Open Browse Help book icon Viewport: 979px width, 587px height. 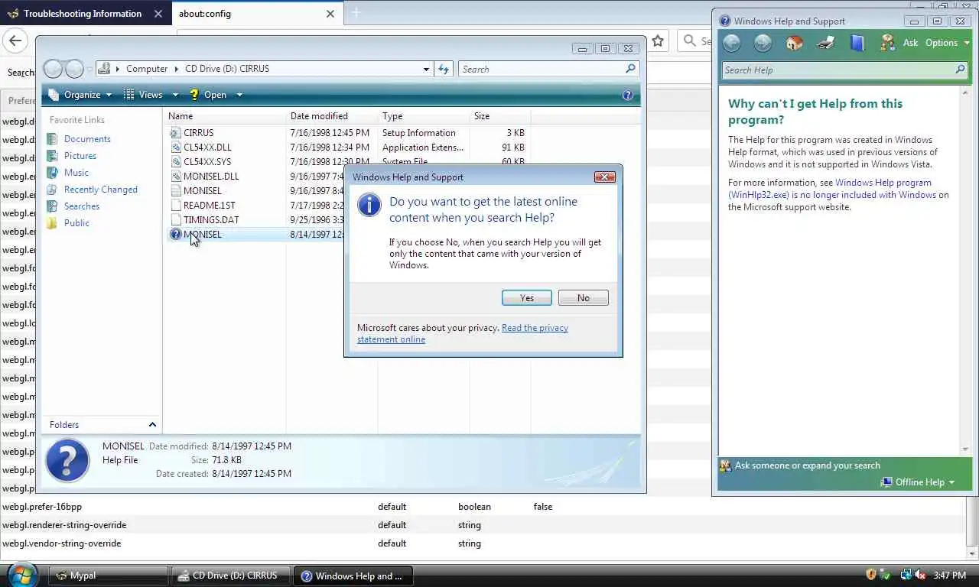point(857,43)
